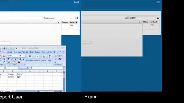This screenshot has width=184, height=103.
Task: Apply the yellow Fill Color bucket
Action: [14, 62]
